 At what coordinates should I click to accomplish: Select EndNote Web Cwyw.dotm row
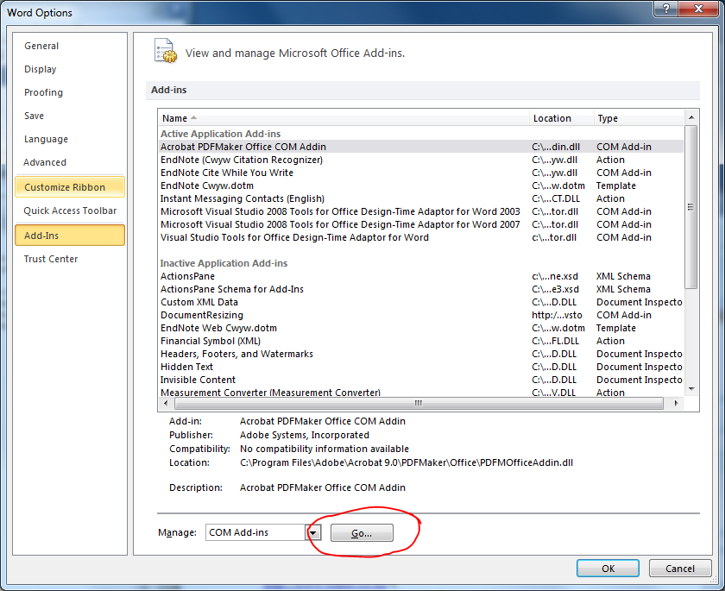click(x=421, y=328)
